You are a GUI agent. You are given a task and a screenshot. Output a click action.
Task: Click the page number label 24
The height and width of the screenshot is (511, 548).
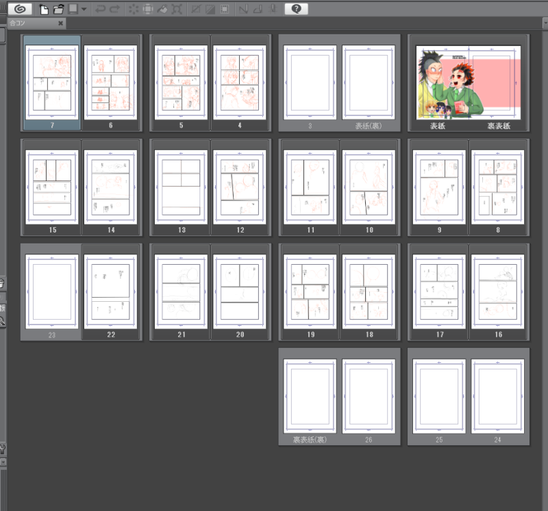498,440
